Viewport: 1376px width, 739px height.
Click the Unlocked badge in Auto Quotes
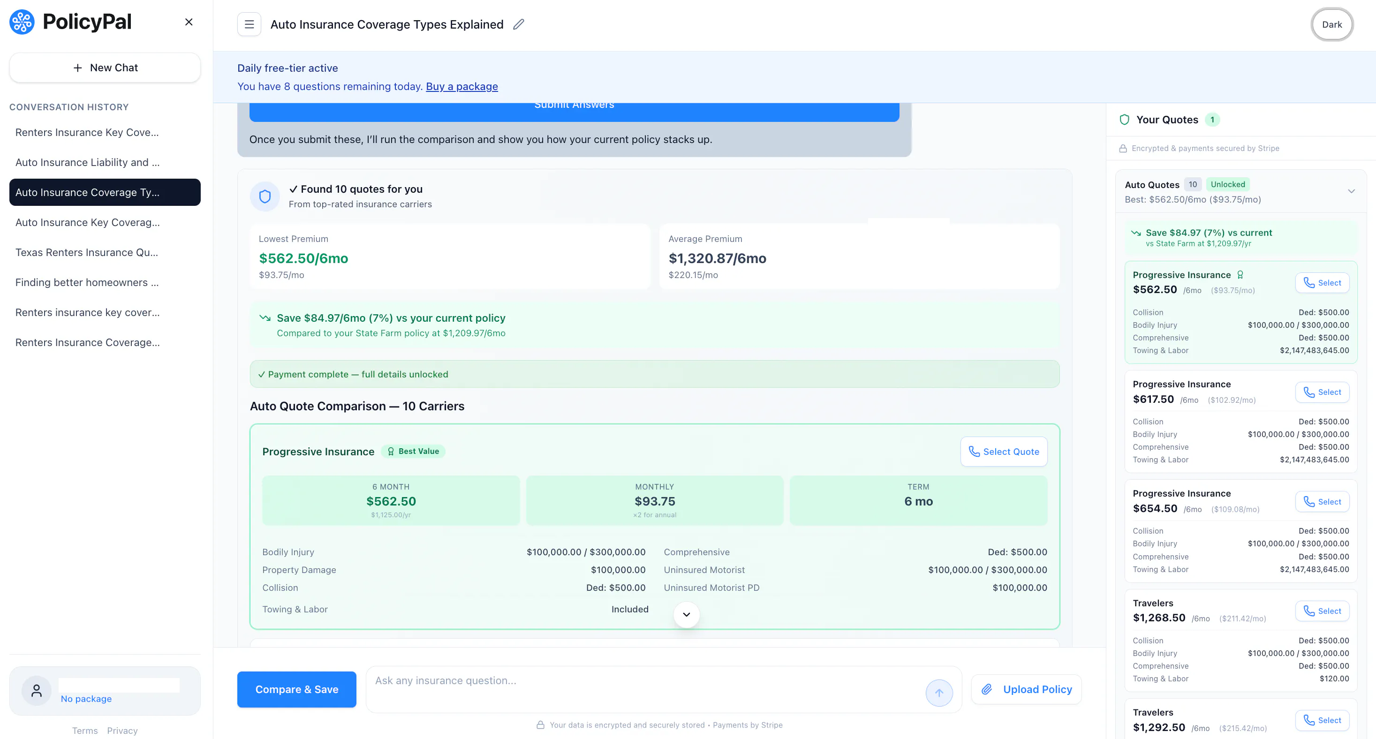click(1227, 184)
